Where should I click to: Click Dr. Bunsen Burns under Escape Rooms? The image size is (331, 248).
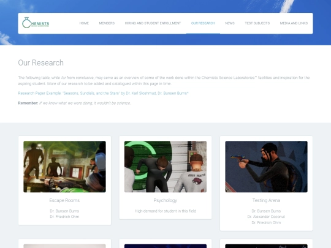click(x=64, y=211)
